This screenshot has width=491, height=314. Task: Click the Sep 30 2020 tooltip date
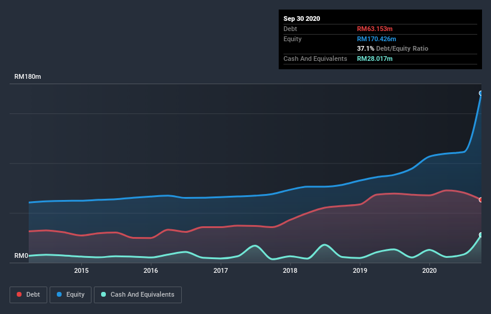(x=302, y=19)
